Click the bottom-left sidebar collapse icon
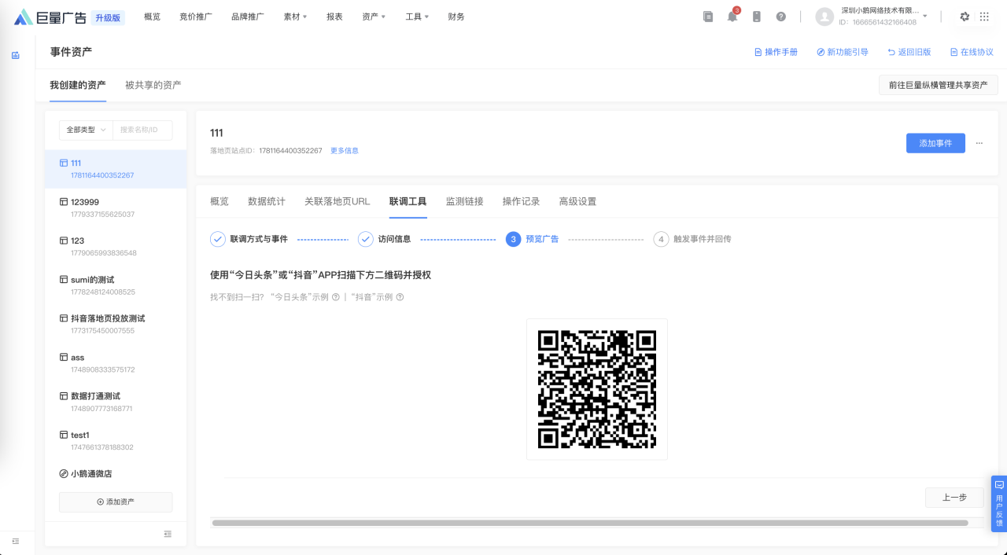This screenshot has height=555, width=1007. [16, 541]
